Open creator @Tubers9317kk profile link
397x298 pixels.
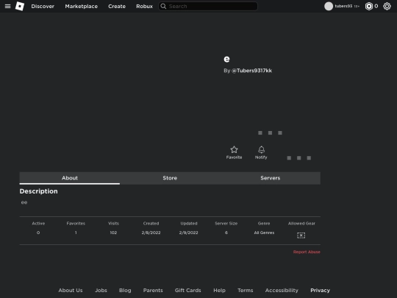click(x=251, y=71)
